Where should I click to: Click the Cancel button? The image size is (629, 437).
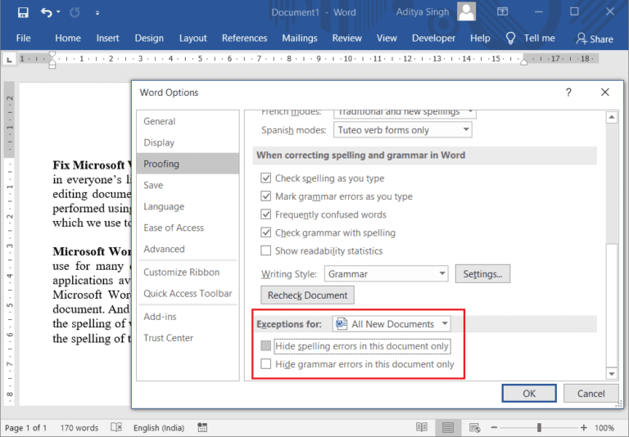coord(591,394)
